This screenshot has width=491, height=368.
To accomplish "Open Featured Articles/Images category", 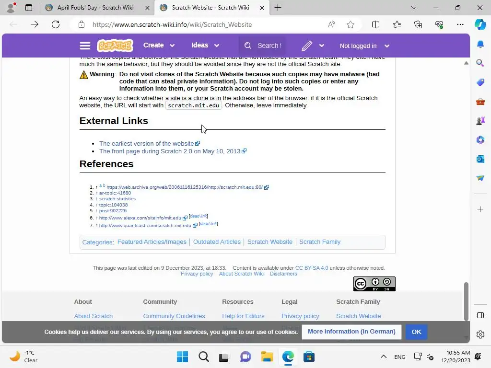I will [x=152, y=242].
